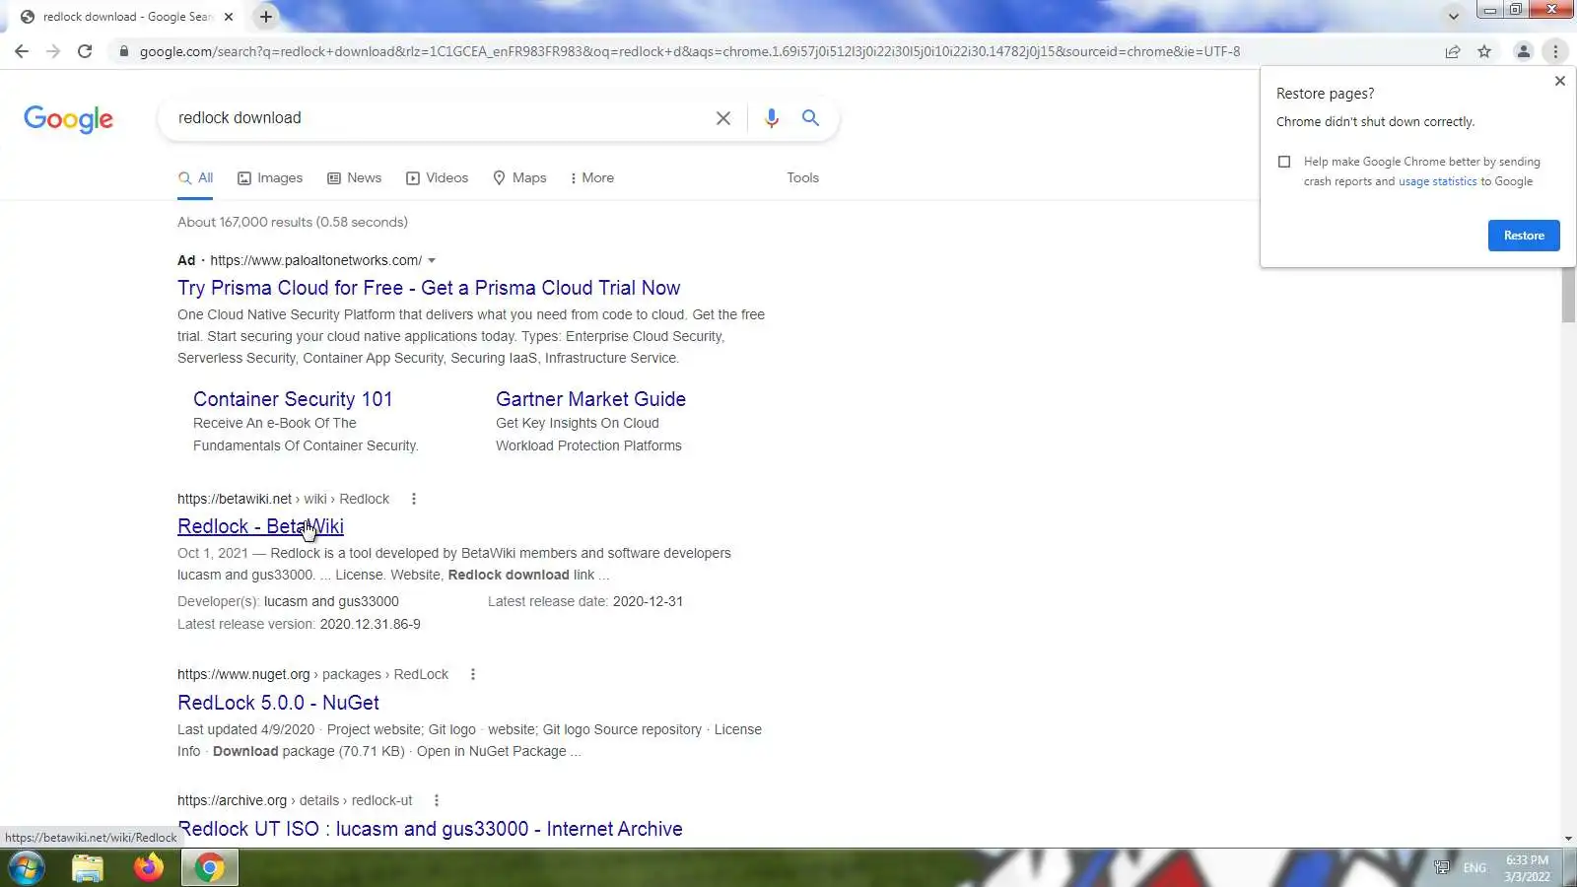Go back to the previous page
This screenshot has width=1577, height=887.
22,51
